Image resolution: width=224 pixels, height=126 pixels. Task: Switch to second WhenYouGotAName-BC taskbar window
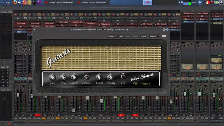coord(93,2)
